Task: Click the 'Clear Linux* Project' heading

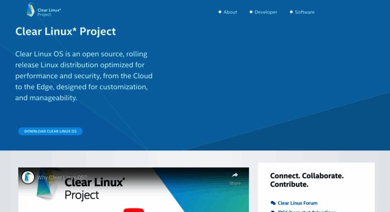Action: [66, 31]
